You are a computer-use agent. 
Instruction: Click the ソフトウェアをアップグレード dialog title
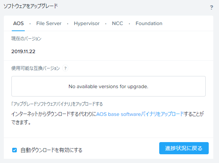coord(30,6)
